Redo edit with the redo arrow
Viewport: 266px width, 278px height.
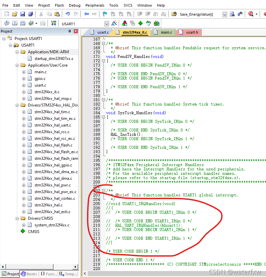76,14
